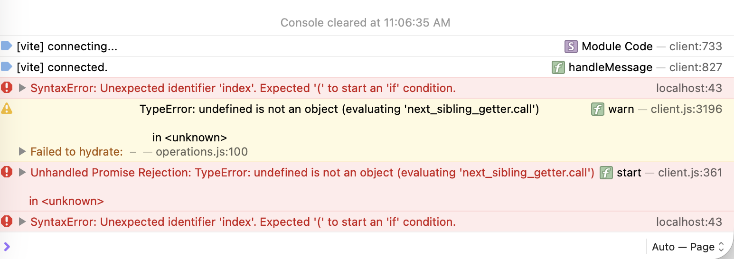734x259 pixels.
Task: Open the client.js:3196 source link
Action: coord(686,109)
